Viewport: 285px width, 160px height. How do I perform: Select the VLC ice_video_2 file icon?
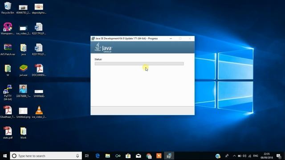coord(39,112)
